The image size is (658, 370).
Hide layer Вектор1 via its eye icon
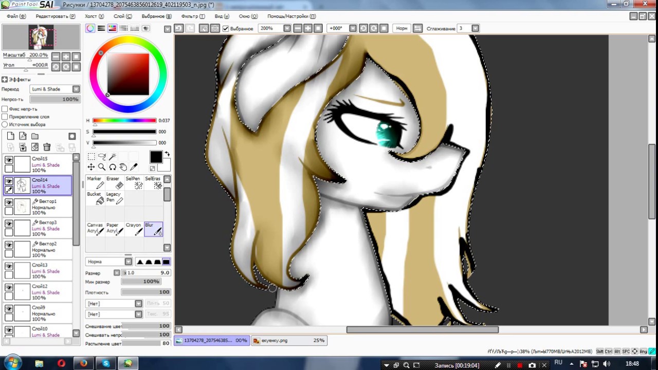coord(9,202)
